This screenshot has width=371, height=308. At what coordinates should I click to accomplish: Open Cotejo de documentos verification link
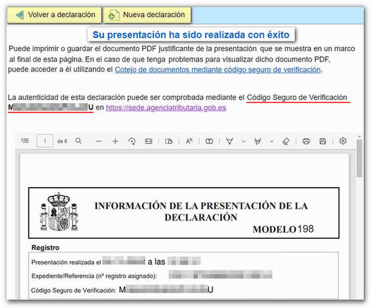218,70
